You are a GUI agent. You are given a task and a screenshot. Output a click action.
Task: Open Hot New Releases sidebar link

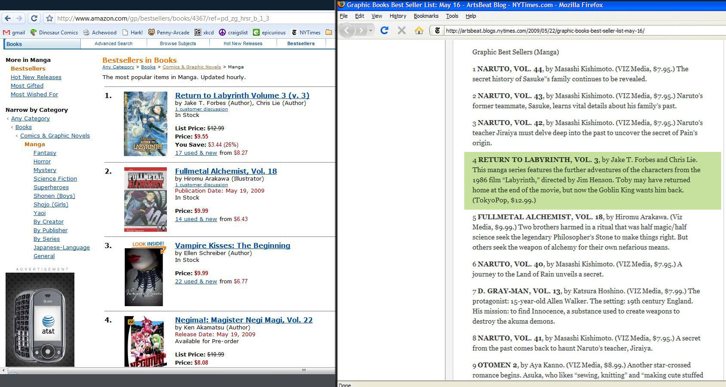coord(36,77)
